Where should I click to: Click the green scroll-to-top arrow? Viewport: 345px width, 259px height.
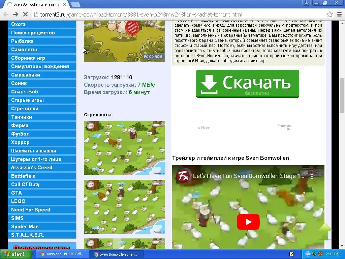coord(325,231)
